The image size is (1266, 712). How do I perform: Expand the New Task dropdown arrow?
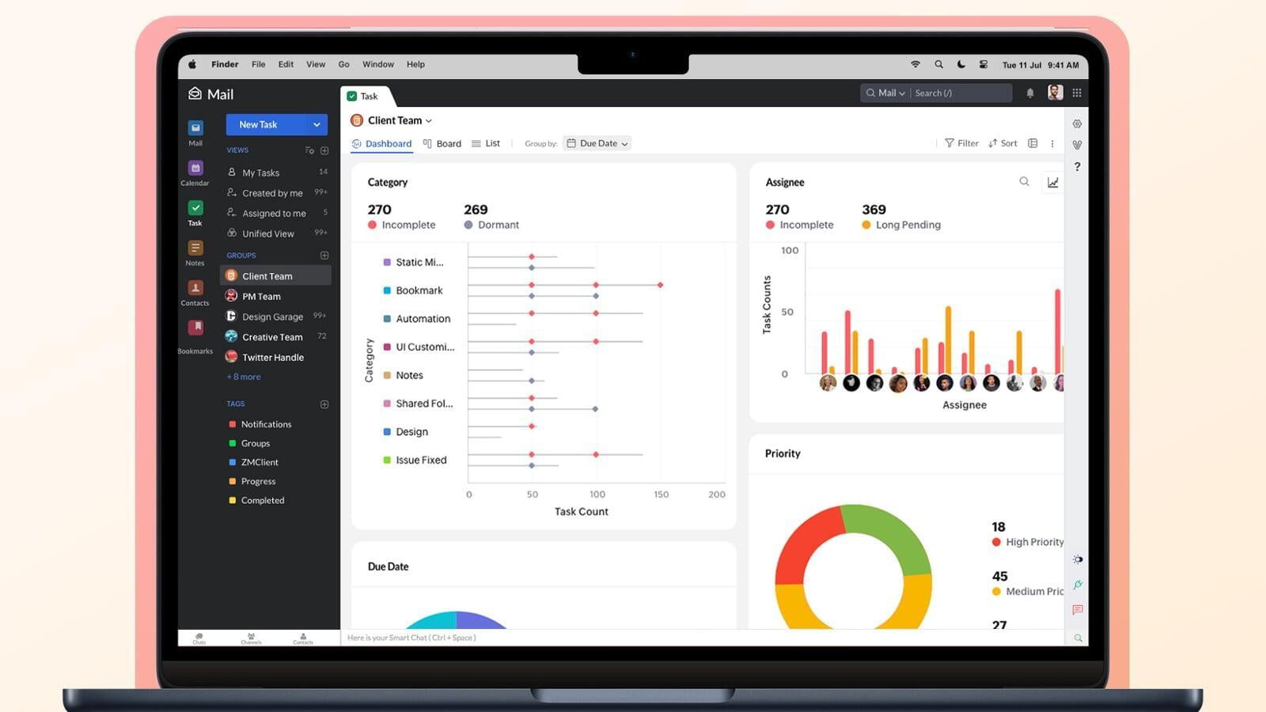point(316,125)
